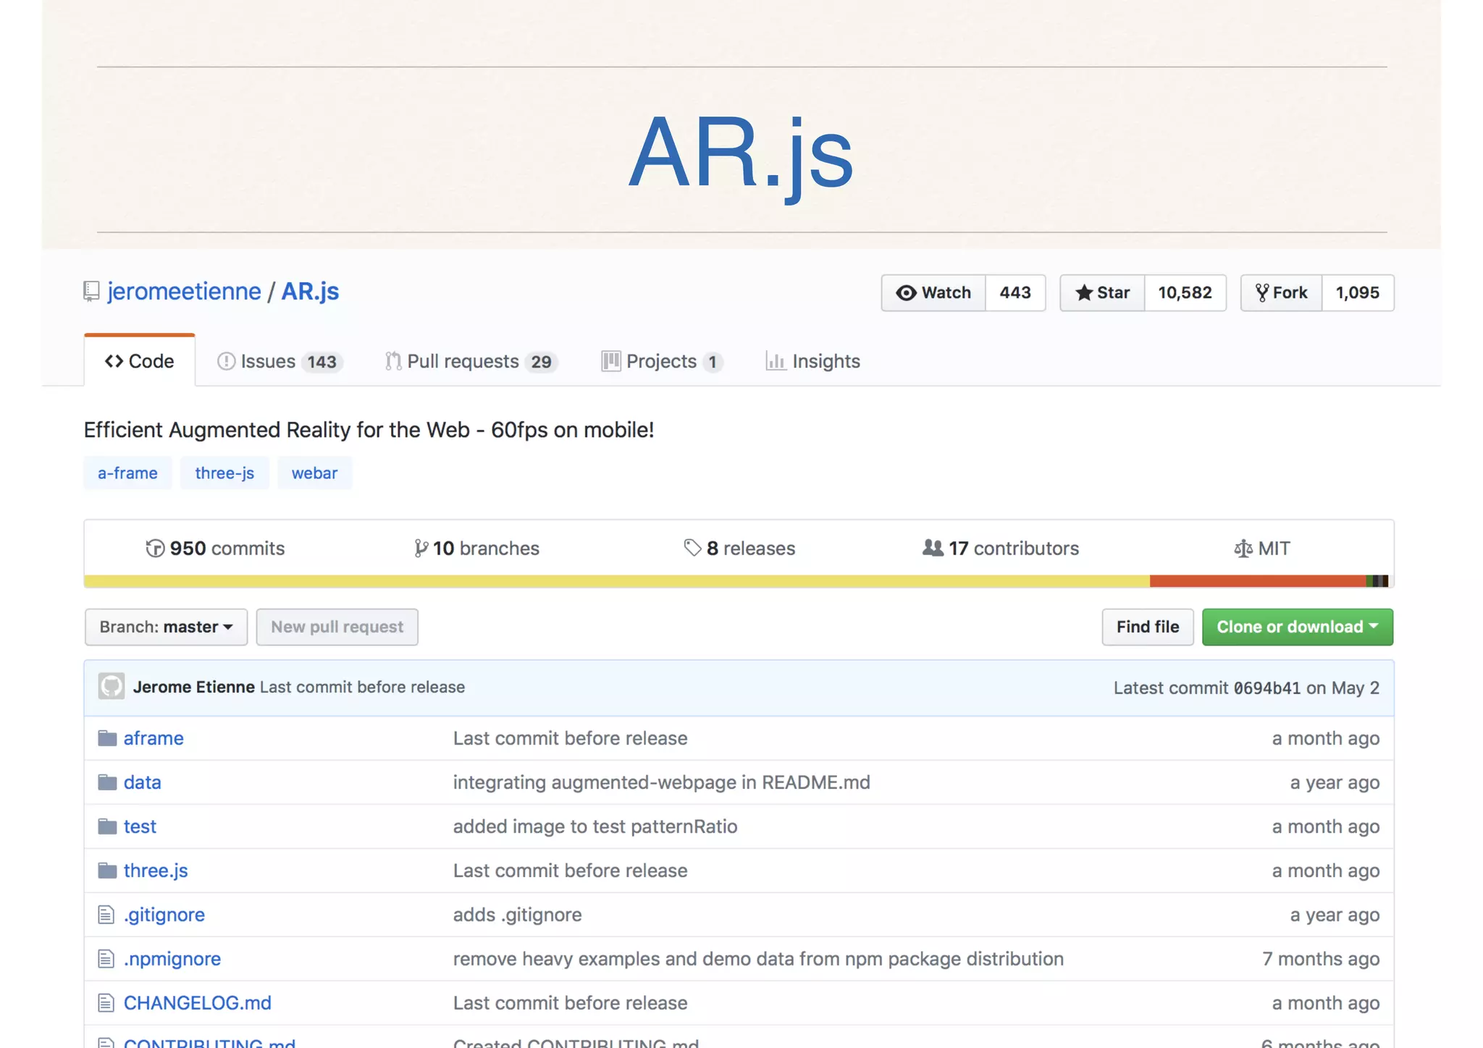This screenshot has width=1483, height=1048.
Task: Open the three.js folder
Action: click(x=156, y=871)
